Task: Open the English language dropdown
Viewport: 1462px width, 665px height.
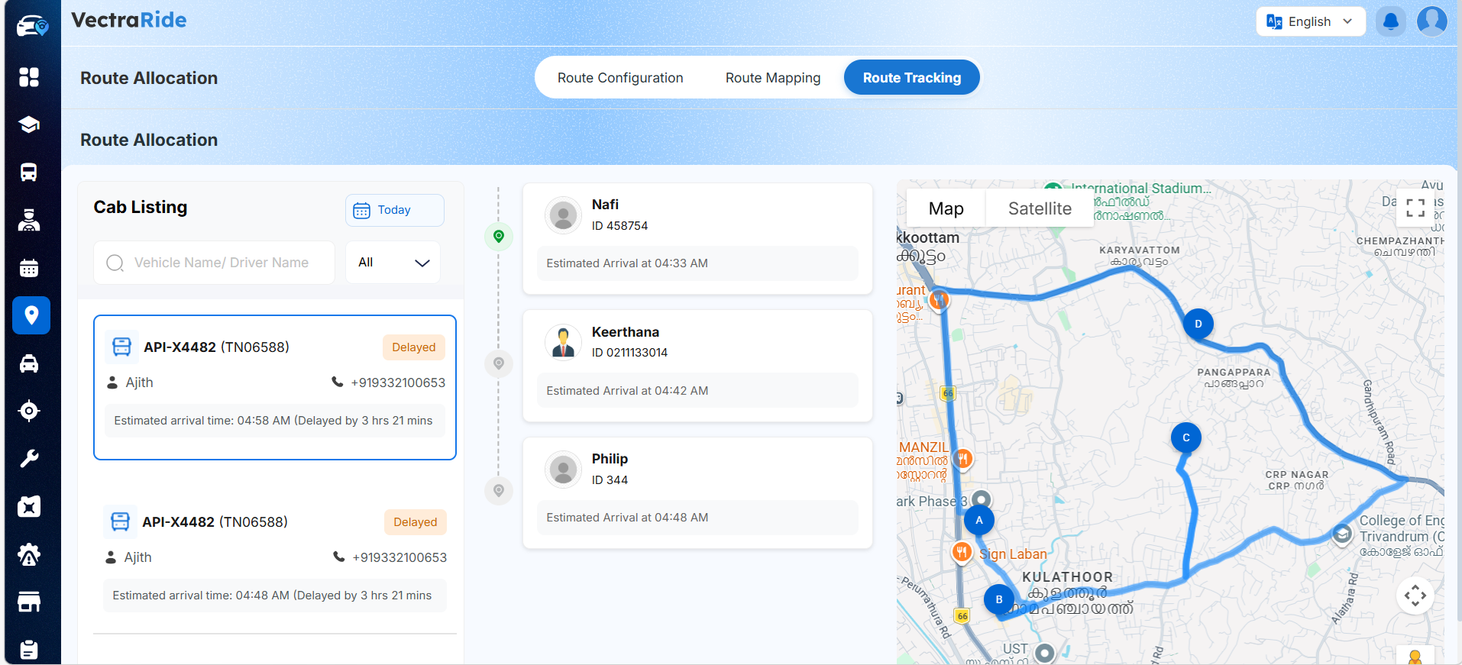Action: point(1310,21)
